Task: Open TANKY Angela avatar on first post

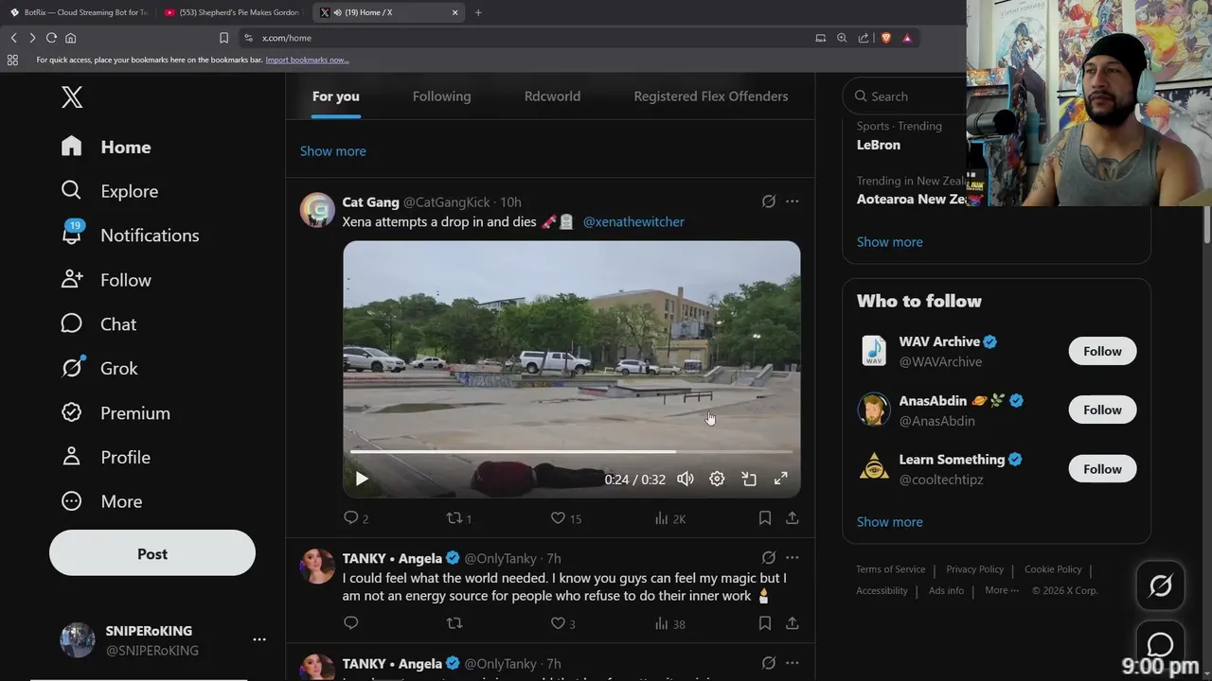Action: click(317, 566)
